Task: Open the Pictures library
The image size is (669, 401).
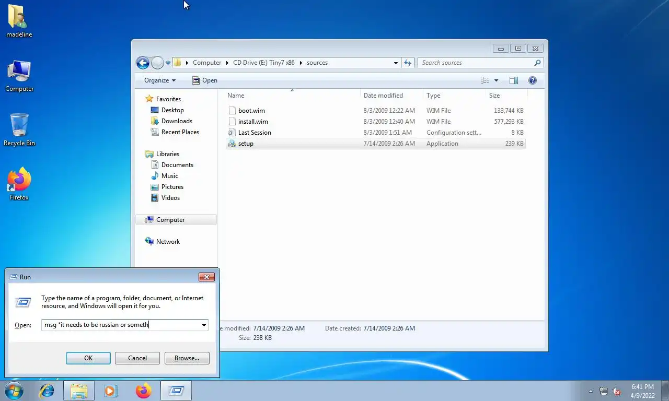Action: [172, 187]
